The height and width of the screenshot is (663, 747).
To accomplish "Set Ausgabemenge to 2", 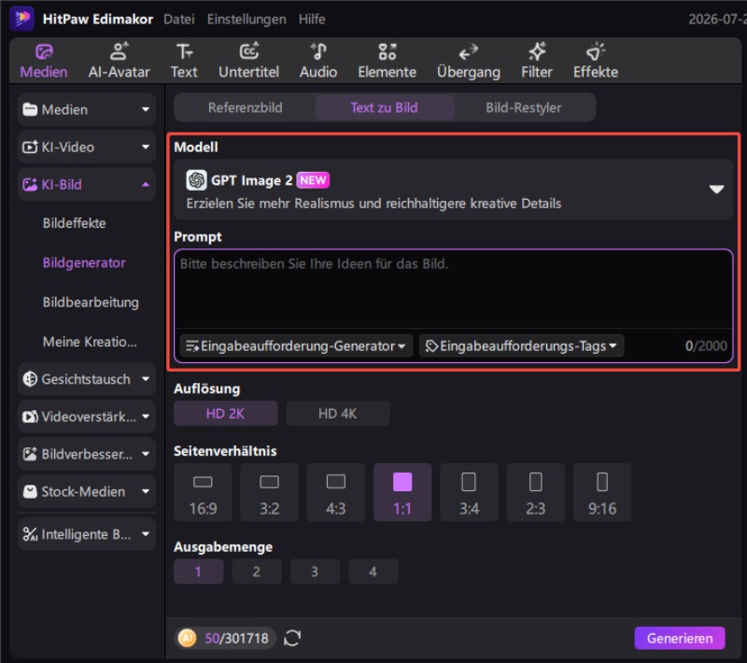I will tap(257, 571).
